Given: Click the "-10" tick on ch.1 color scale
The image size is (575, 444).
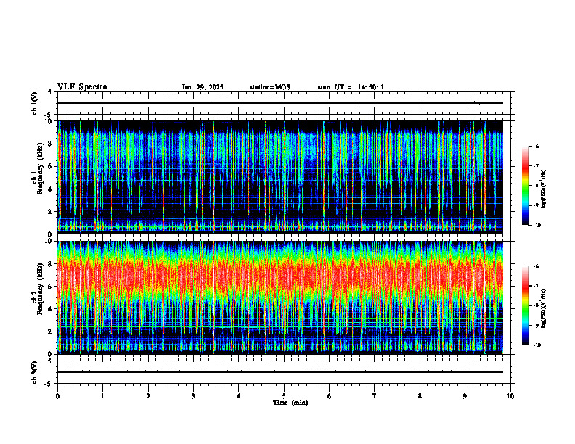Looking at the screenshot, I should tap(537, 226).
